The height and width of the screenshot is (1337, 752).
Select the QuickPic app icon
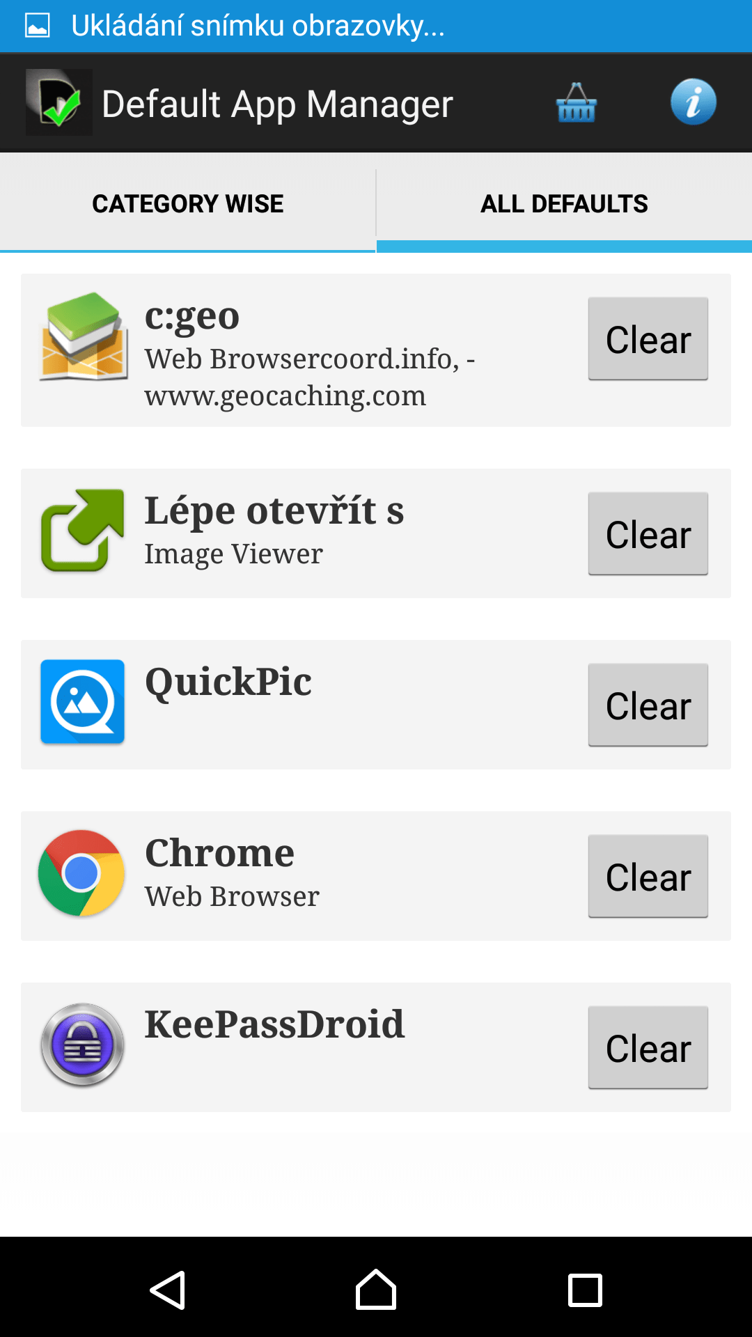coord(83,702)
